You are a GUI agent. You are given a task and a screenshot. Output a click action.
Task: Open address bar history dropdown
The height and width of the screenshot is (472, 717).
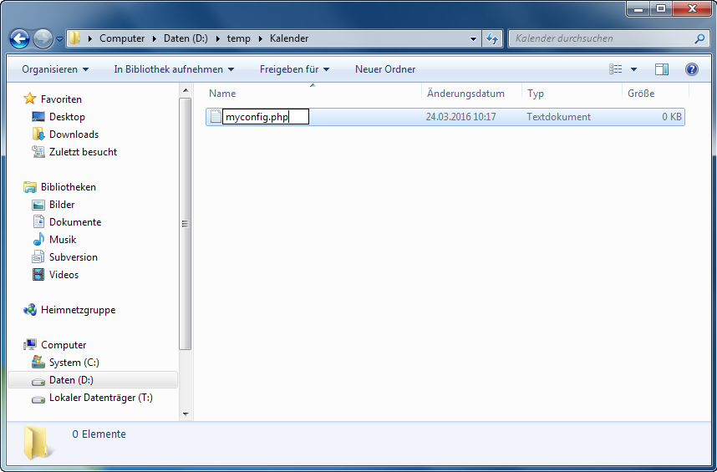[473, 38]
